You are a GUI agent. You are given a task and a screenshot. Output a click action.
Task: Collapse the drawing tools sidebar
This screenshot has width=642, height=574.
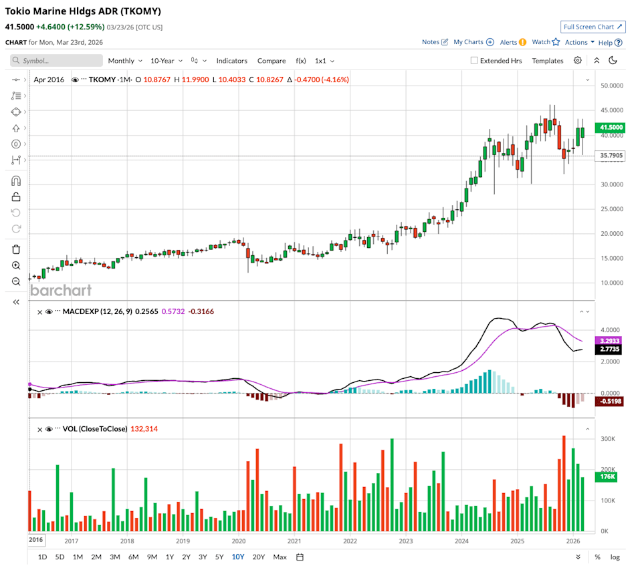[16, 301]
